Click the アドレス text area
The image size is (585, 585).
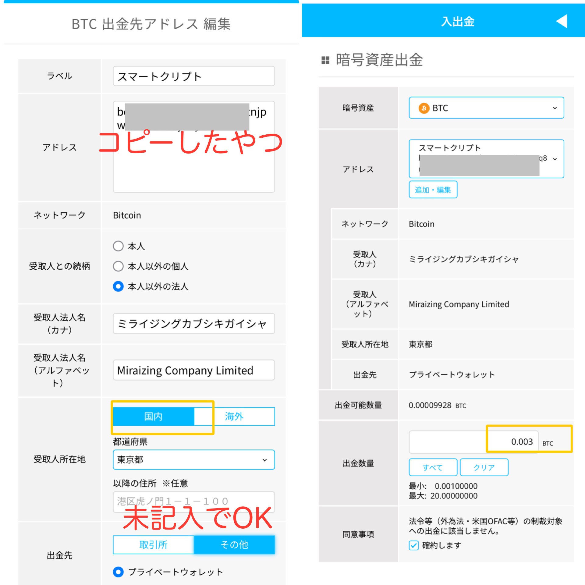(194, 147)
